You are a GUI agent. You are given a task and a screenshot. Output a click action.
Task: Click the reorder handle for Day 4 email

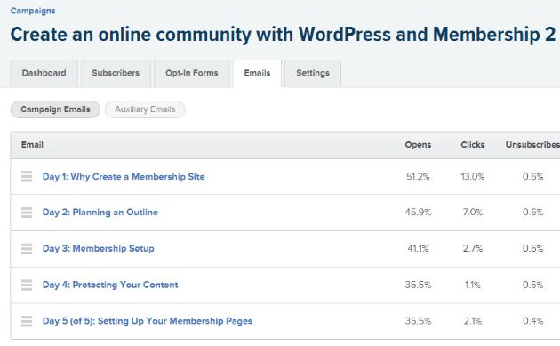point(27,285)
